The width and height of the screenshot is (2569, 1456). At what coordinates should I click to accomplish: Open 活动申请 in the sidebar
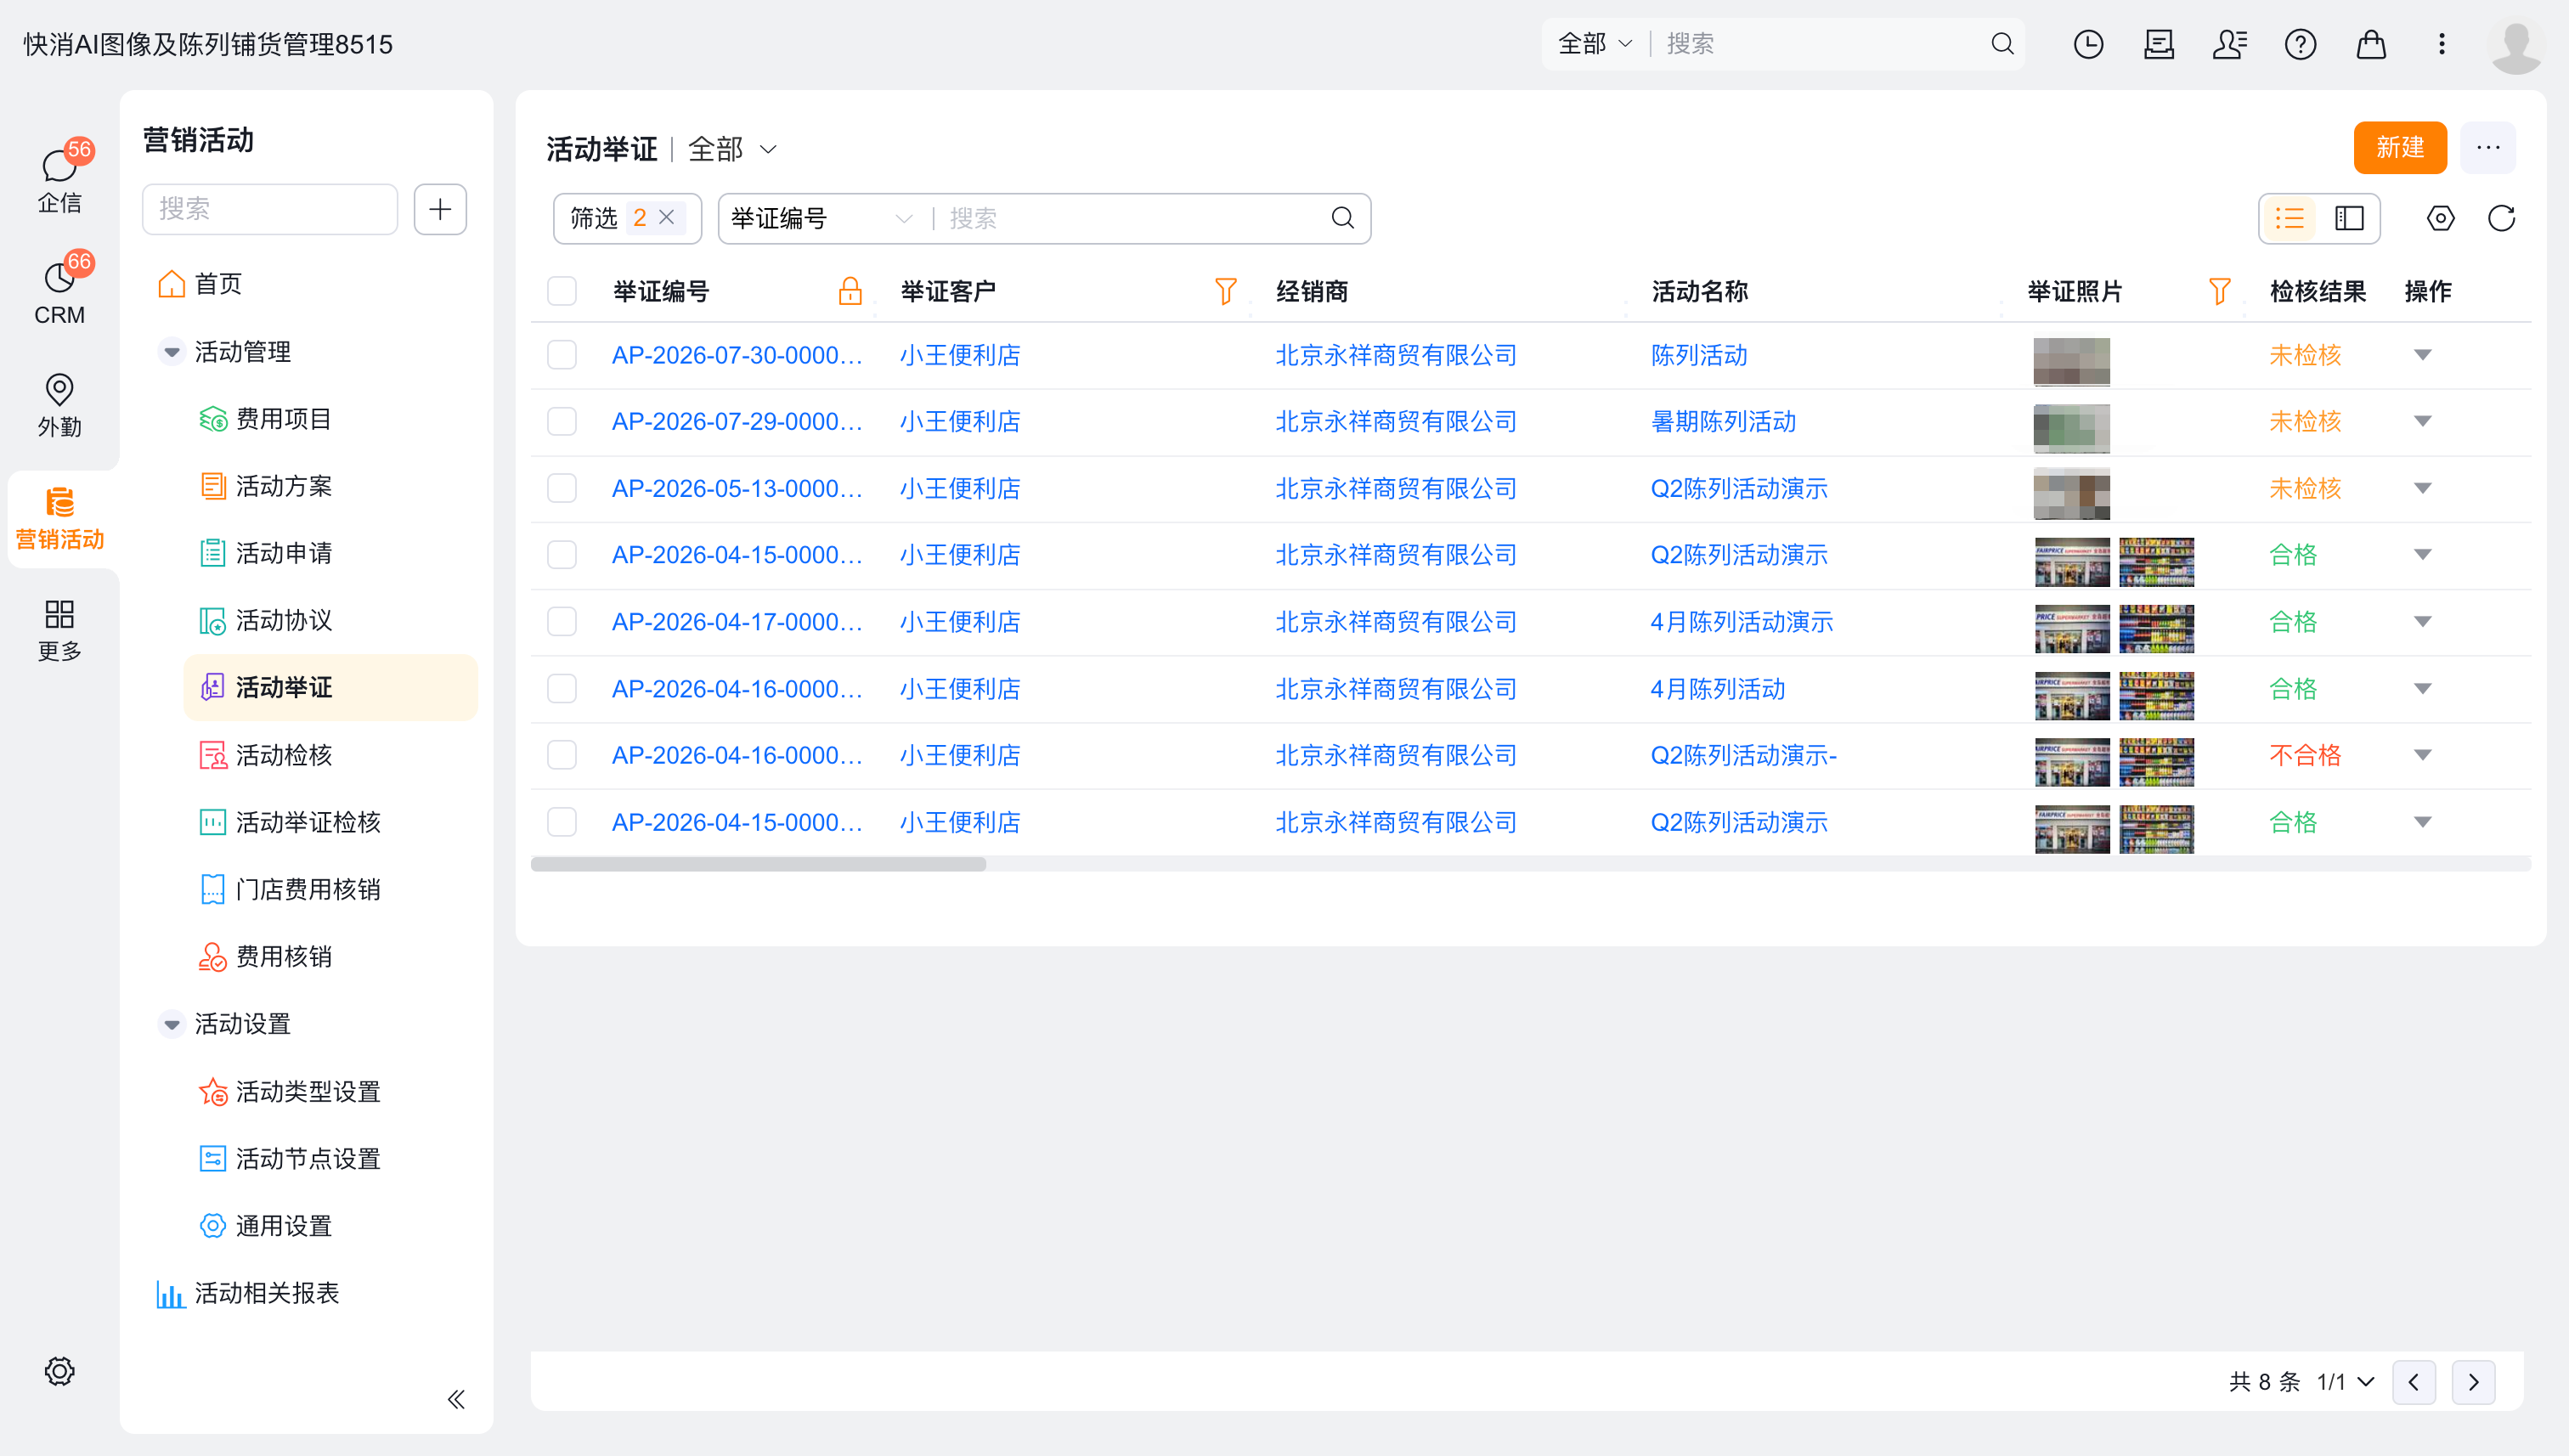[x=283, y=553]
